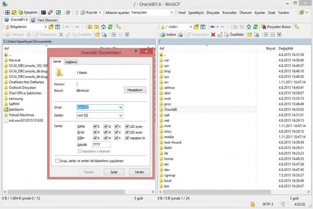Toggle local directory tree icon
The width and height of the screenshot is (313, 209).
pos(119,27)
